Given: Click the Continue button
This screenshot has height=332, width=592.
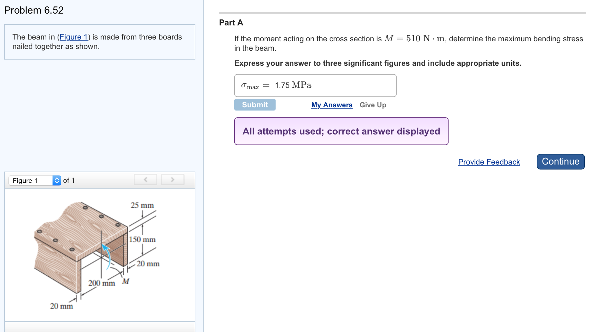Looking at the screenshot, I should click(x=560, y=162).
